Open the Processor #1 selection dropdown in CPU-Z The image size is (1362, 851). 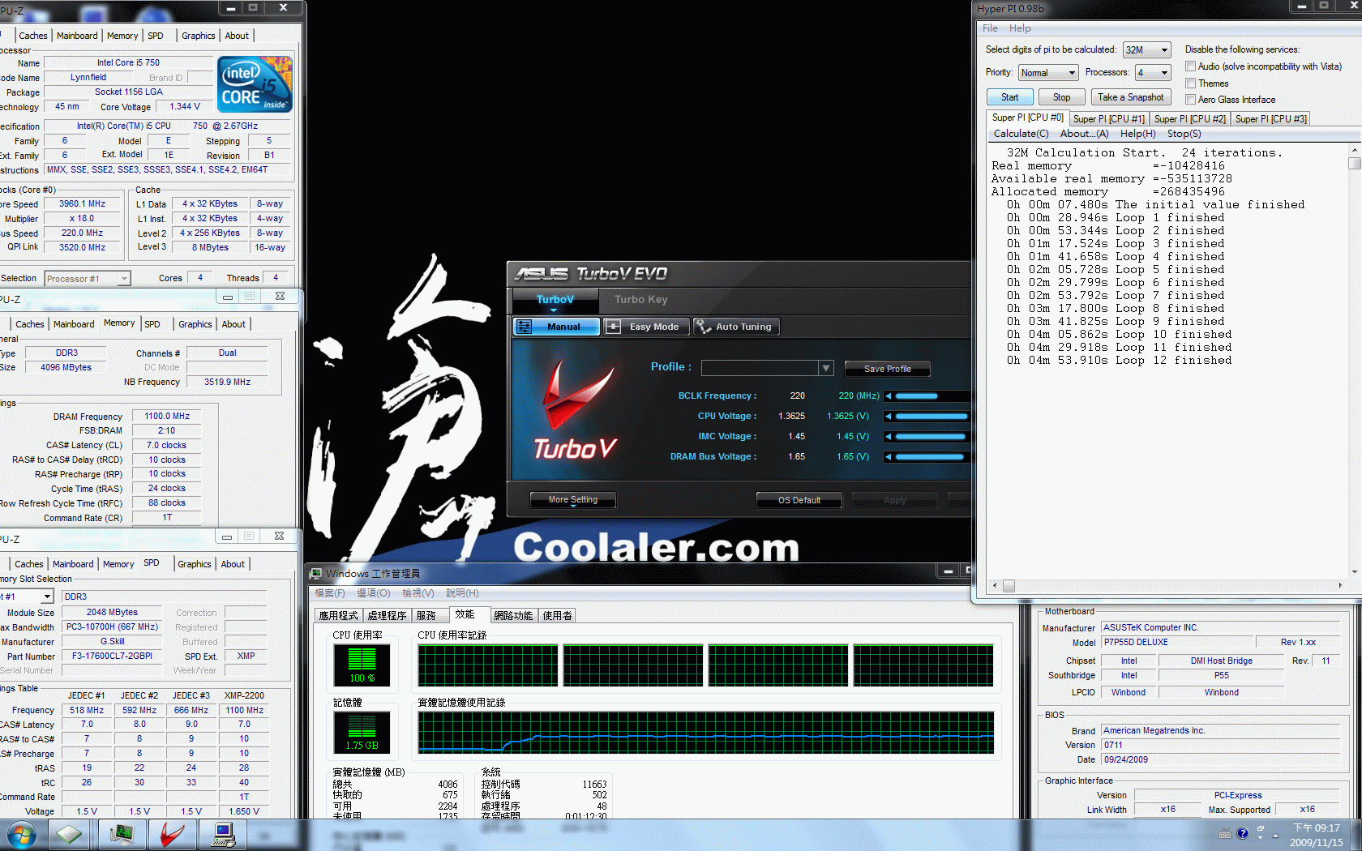(88, 279)
